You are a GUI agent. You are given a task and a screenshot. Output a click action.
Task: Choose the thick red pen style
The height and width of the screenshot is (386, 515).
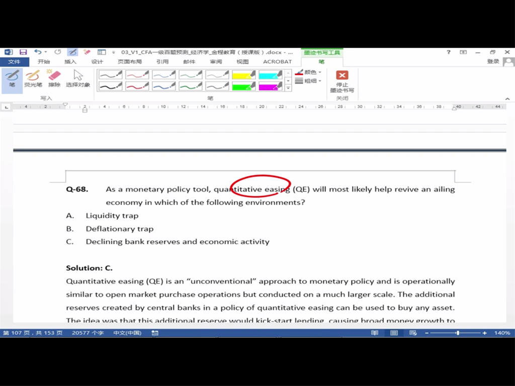137,86
